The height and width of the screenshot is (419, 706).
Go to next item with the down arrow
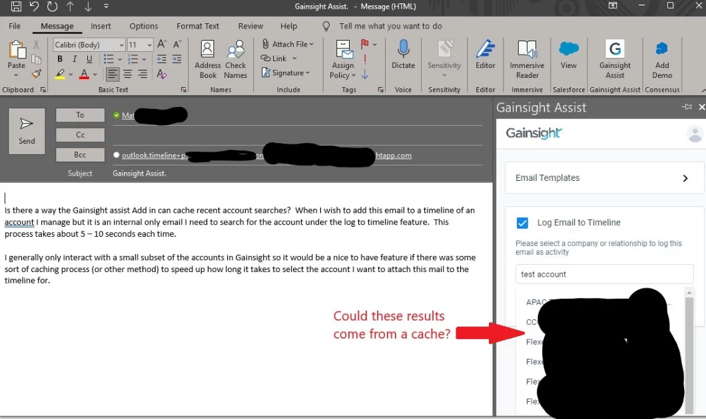pyautogui.click(x=88, y=6)
